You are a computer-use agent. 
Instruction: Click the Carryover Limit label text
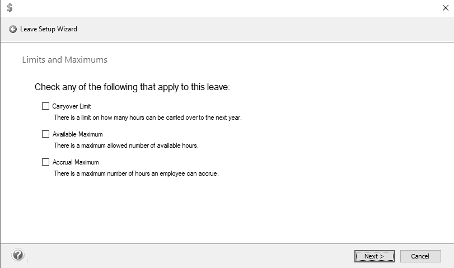[x=72, y=106]
